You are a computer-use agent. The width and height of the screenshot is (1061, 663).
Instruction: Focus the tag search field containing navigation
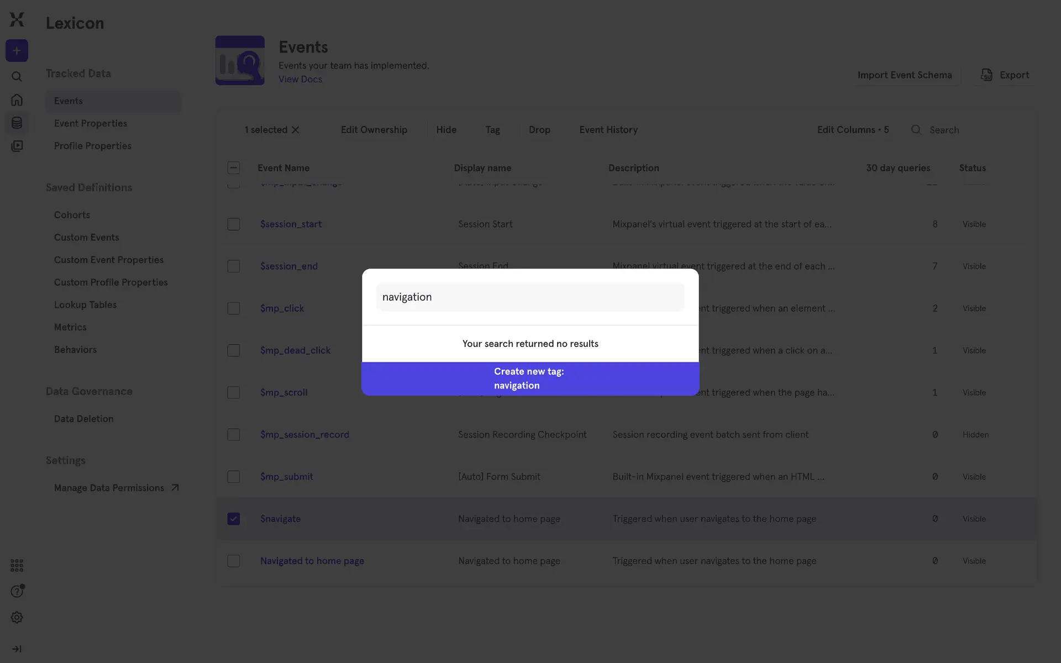[530, 297]
